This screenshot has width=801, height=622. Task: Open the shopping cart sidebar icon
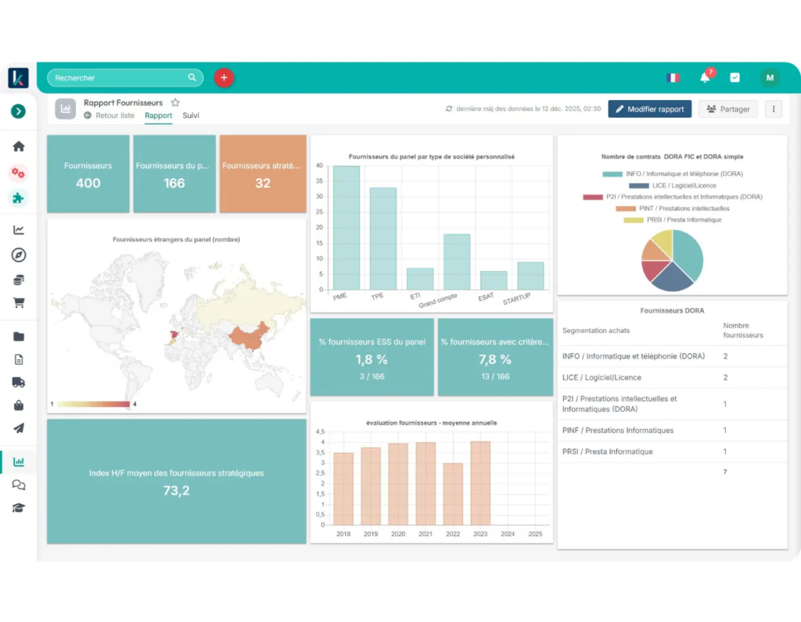tap(19, 303)
